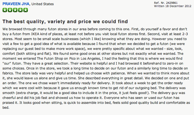Click the fourth green rating star
Viewport: 194px width, 115px height.
click(21, 10)
